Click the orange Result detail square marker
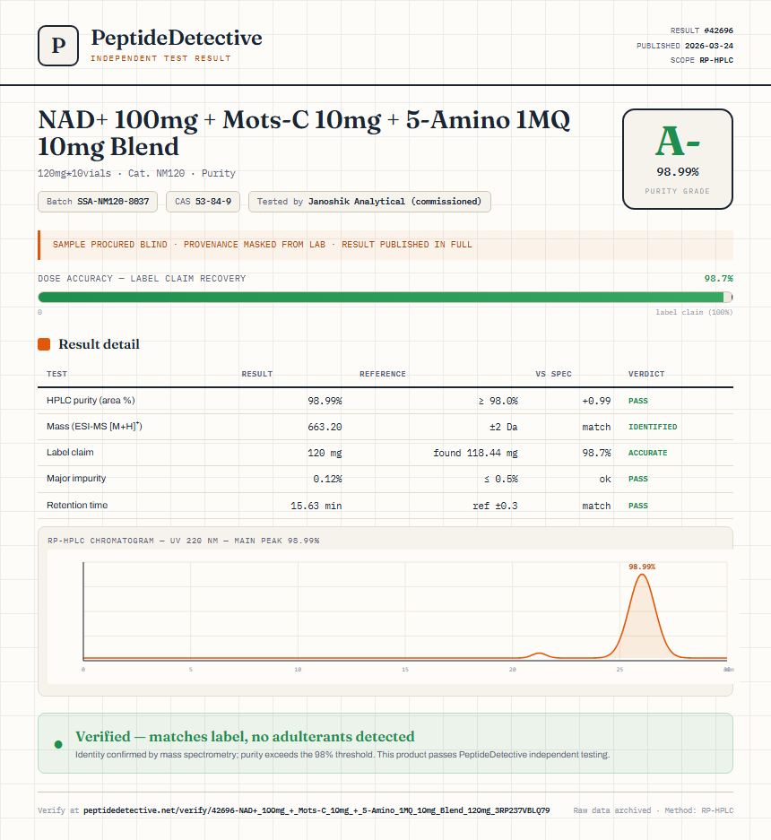This screenshot has height=840, width=771. point(44,344)
